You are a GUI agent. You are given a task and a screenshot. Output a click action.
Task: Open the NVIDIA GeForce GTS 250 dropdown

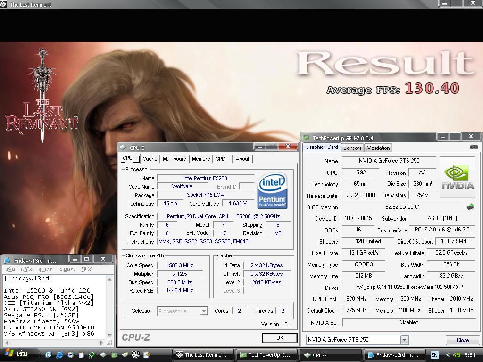(x=404, y=340)
